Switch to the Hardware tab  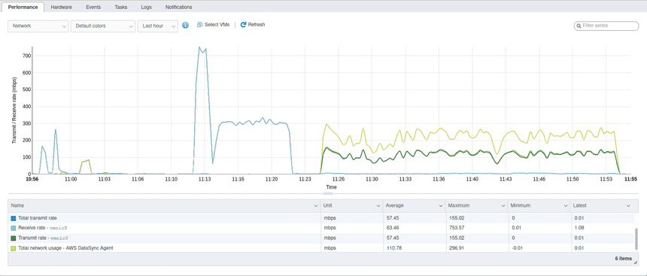61,7
